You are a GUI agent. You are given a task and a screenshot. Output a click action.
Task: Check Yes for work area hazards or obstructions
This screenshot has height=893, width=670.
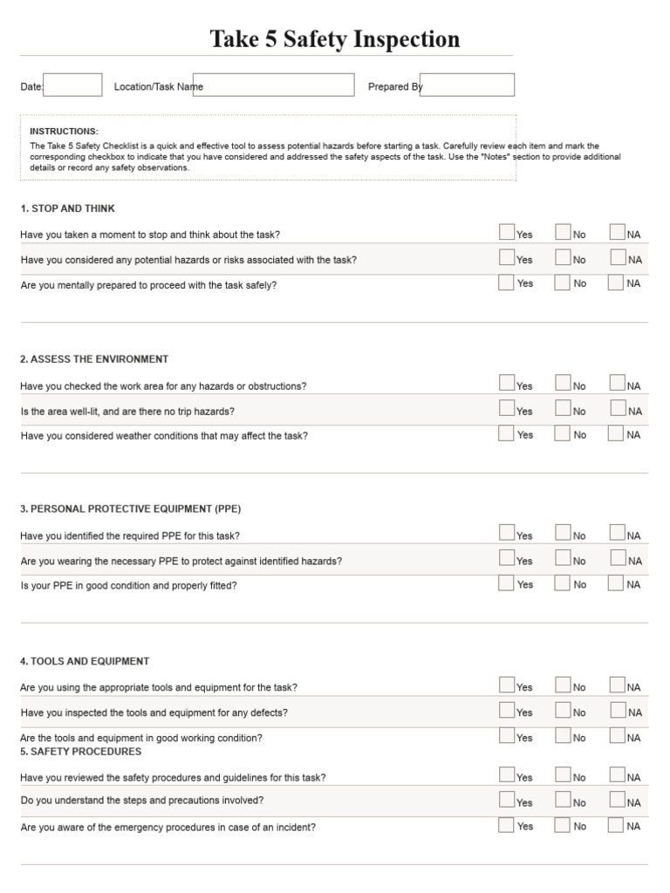point(507,383)
